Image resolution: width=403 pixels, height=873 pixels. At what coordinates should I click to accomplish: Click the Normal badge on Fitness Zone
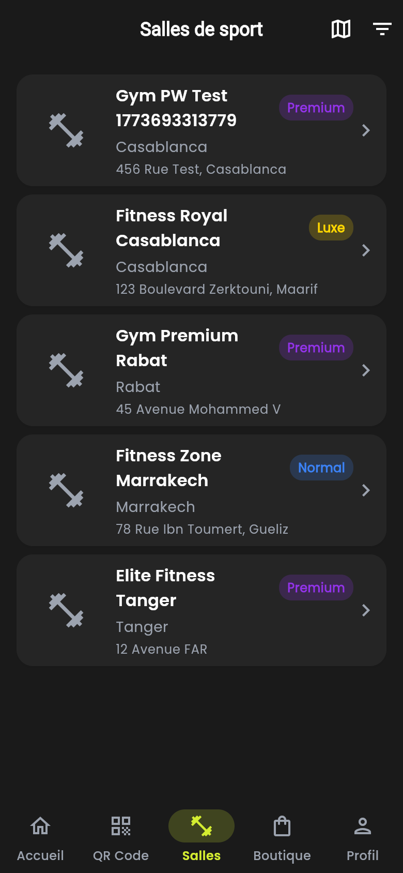321,468
